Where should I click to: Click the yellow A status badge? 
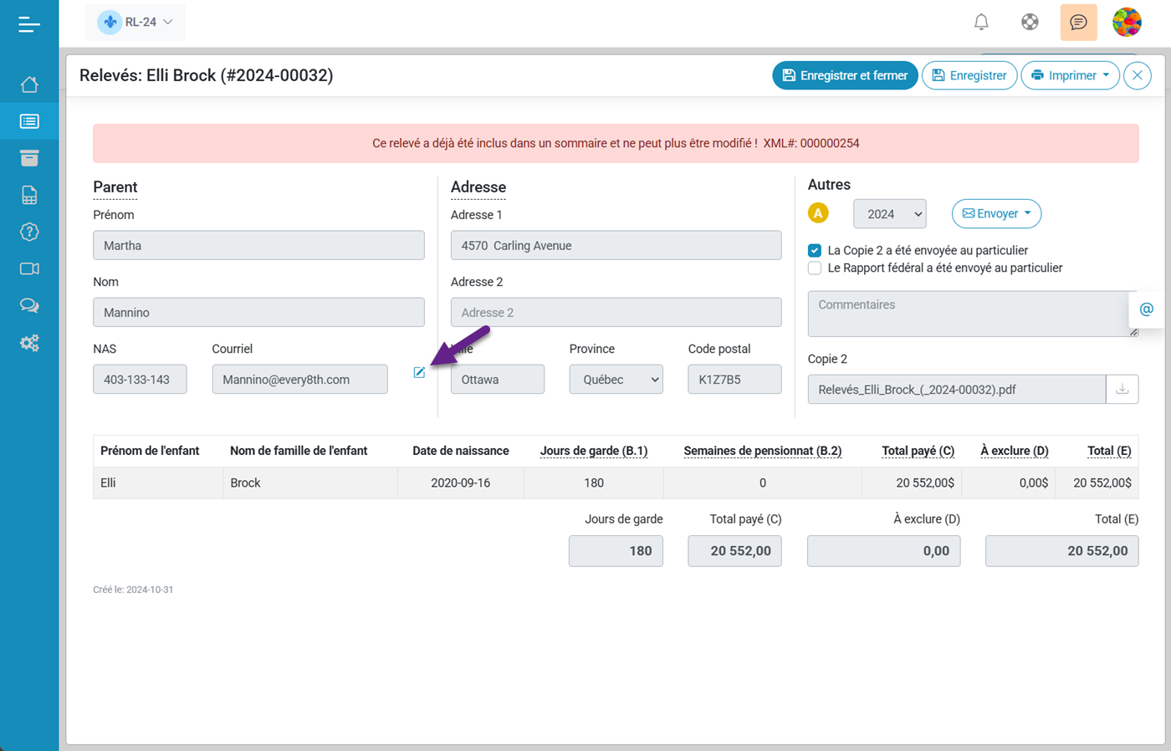818,212
